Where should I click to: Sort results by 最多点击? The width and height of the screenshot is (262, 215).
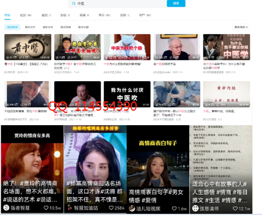click(x=30, y=27)
